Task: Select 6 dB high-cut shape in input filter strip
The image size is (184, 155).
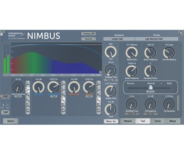Action: tap(28, 100)
